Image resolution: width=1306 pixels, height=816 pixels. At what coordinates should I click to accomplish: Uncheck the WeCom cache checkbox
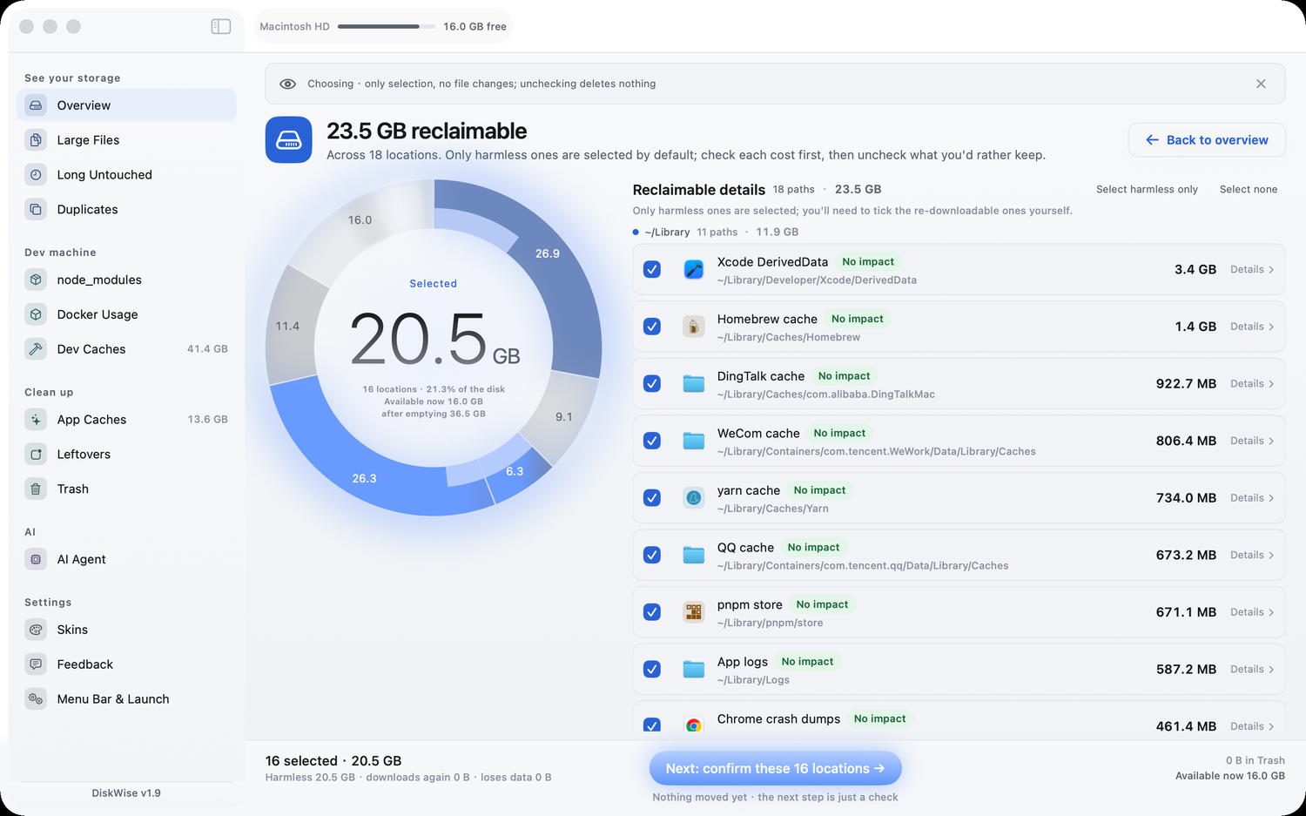(x=651, y=441)
